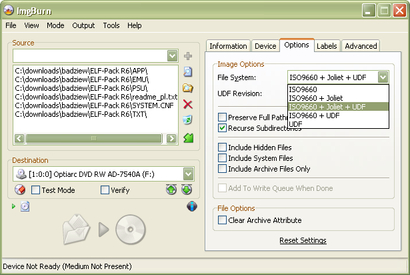410x275 pixels.
Task: Click the large build folder-to-disc button
Action: 104,230
